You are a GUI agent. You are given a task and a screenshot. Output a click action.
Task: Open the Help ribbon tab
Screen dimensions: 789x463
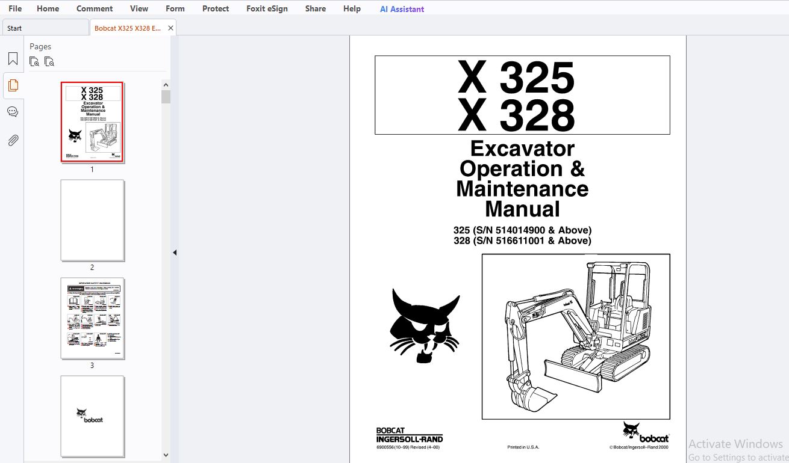[x=352, y=8]
